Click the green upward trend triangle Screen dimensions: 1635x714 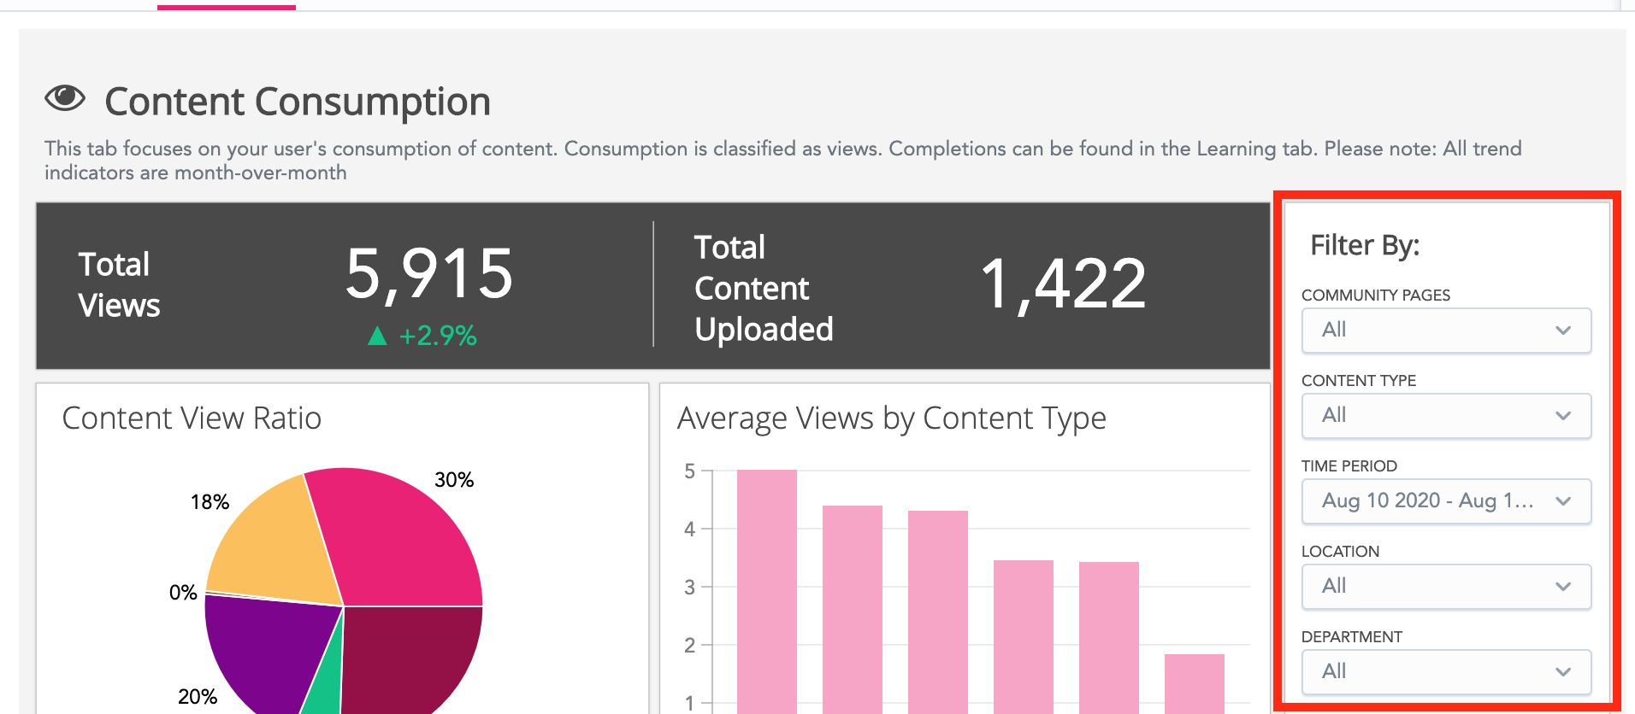(377, 336)
